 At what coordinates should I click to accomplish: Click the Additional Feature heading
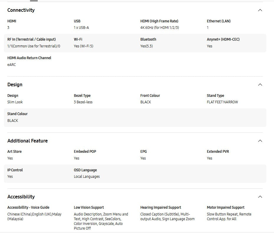pyautogui.click(x=27, y=141)
